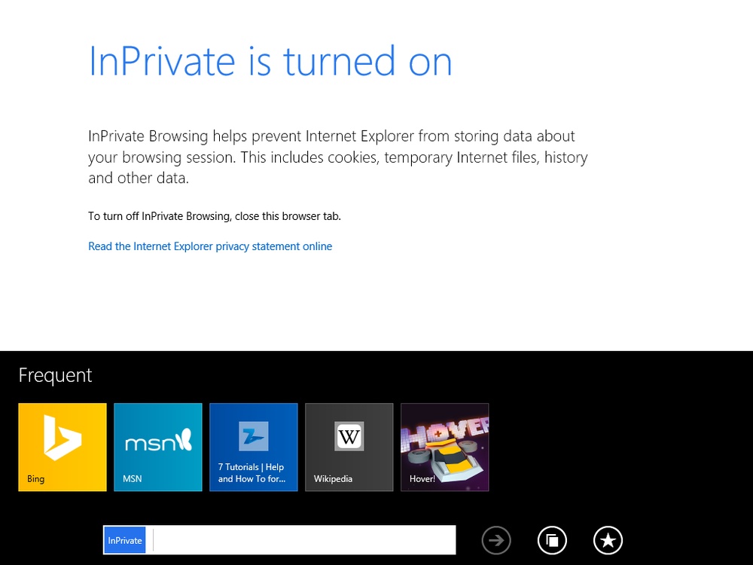Open the Wikipedia tile
Image resolution: width=753 pixels, height=565 pixels.
(x=349, y=447)
